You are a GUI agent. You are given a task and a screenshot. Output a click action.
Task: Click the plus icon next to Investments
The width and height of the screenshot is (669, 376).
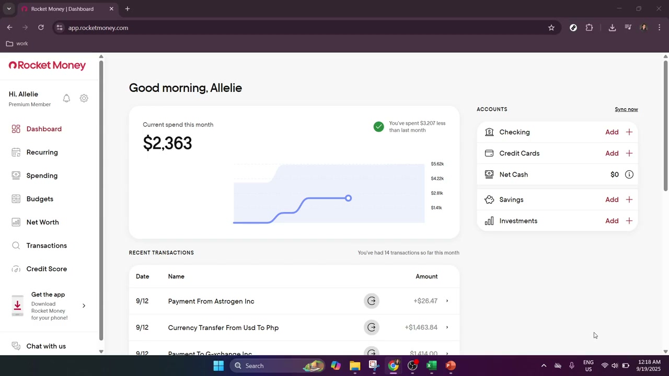tap(629, 221)
